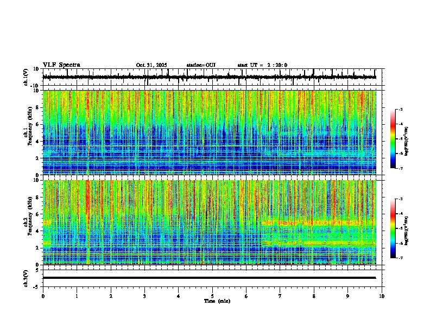Click the 'ch.1(V)' vertical axis label
Screen dimensions: 430x332
click(26, 77)
